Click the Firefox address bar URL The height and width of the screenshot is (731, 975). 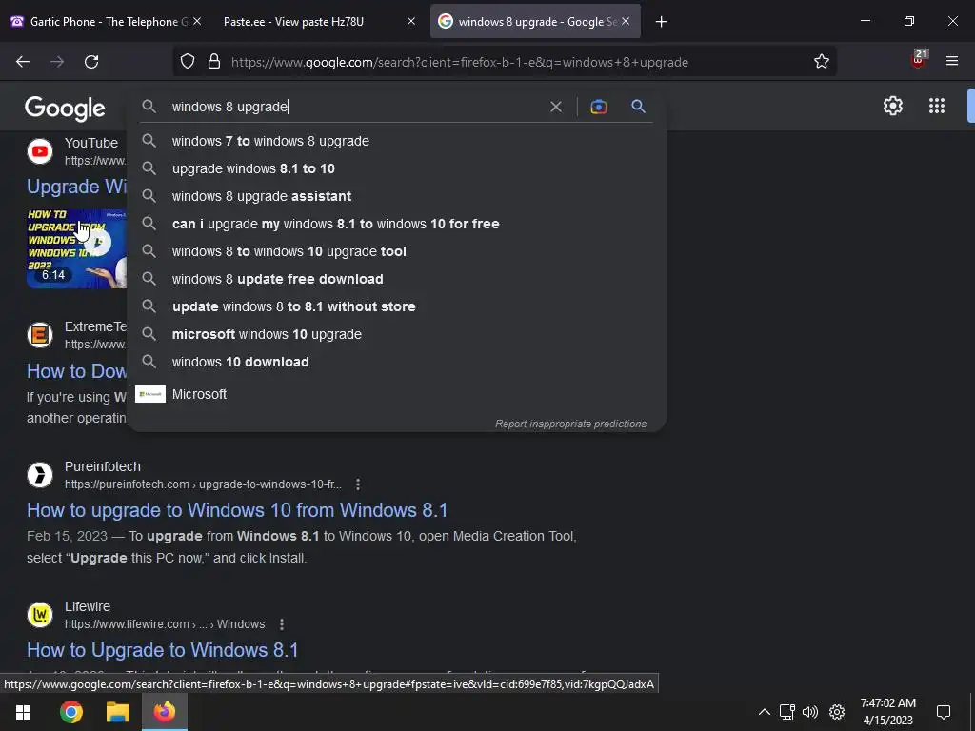[x=460, y=62]
